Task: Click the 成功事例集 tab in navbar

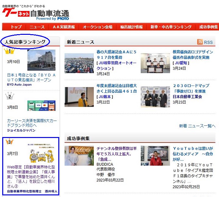Action: coord(208,27)
